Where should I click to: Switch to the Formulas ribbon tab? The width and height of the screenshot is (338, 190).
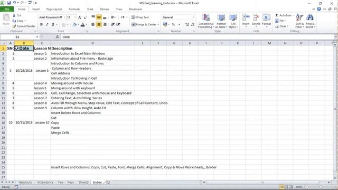coord(74,9)
